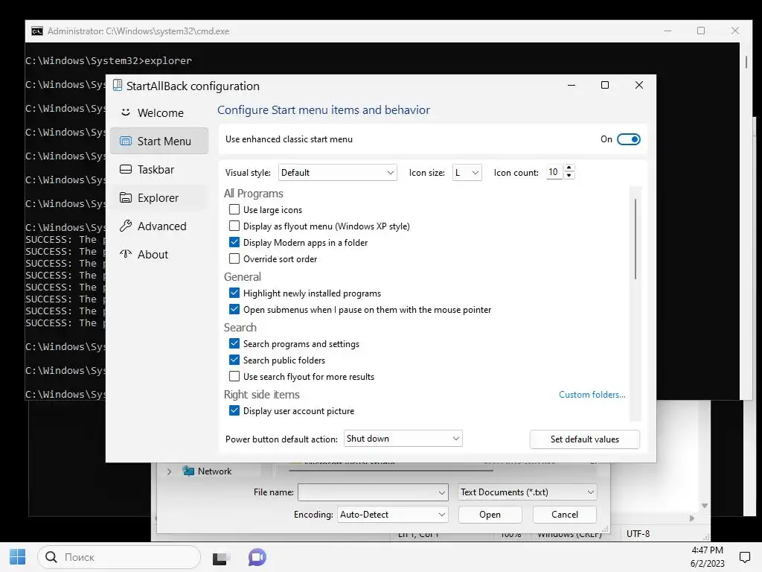This screenshot has height=572, width=762.
Task: Open the Encoding Auto-Detect dropdown
Action: (392, 514)
